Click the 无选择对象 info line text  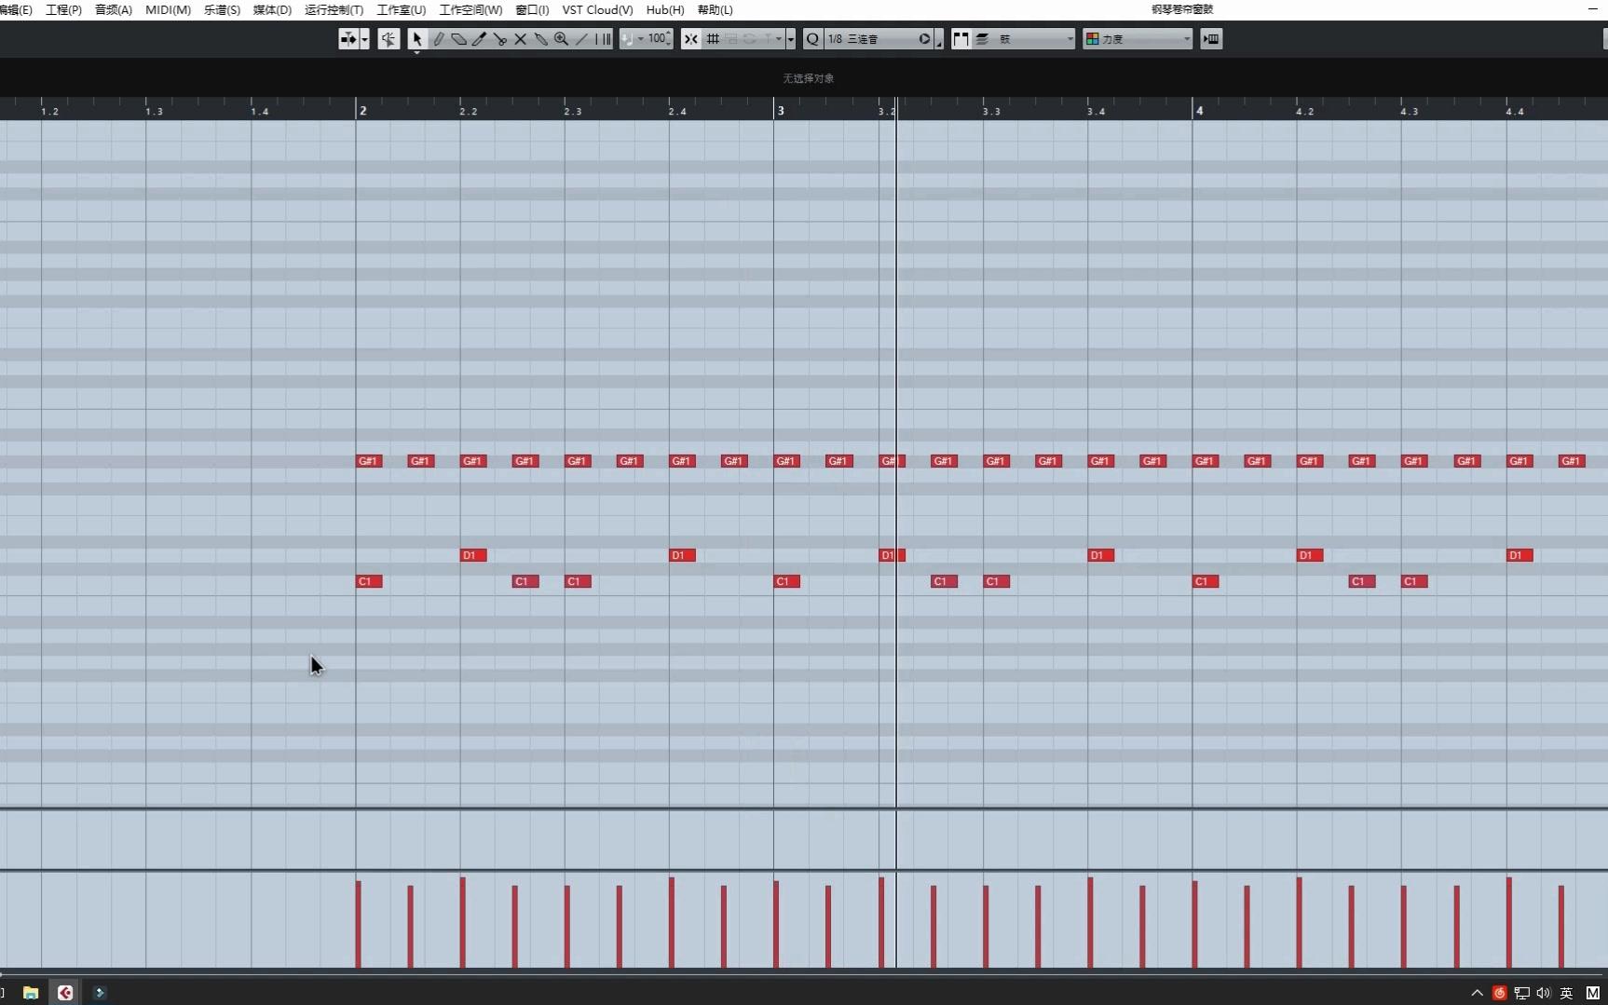(x=808, y=78)
